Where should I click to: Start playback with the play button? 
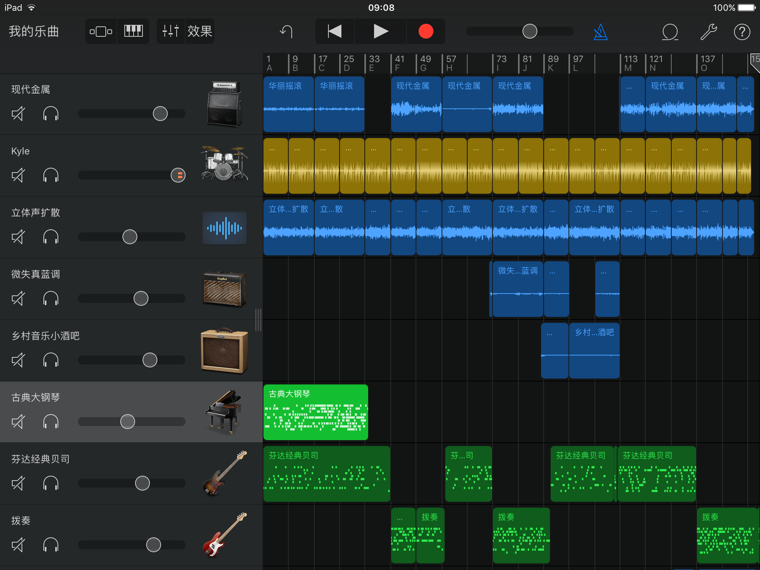381,32
